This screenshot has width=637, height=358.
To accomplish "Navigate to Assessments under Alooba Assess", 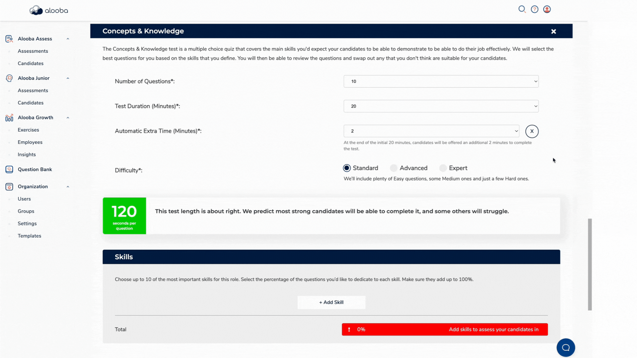I will click(x=33, y=51).
